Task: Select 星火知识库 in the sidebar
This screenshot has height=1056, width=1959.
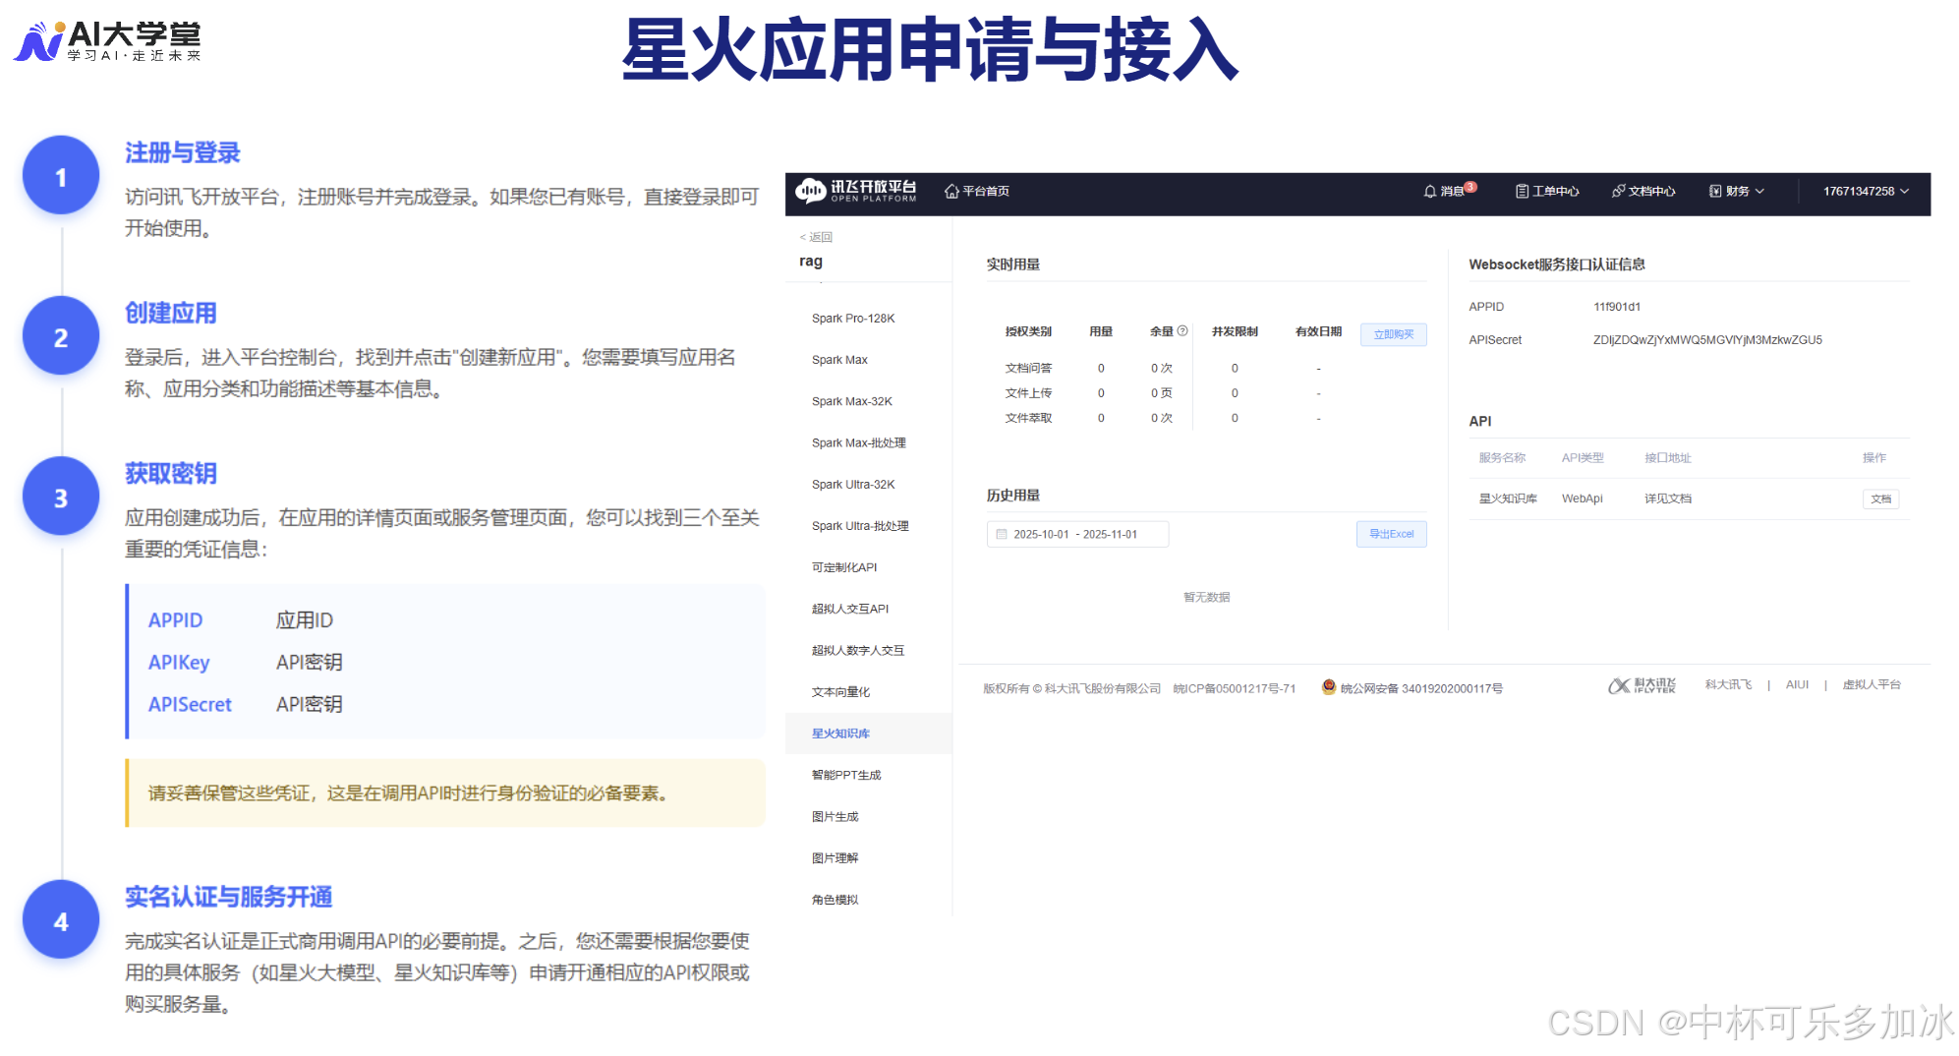Action: point(839,733)
